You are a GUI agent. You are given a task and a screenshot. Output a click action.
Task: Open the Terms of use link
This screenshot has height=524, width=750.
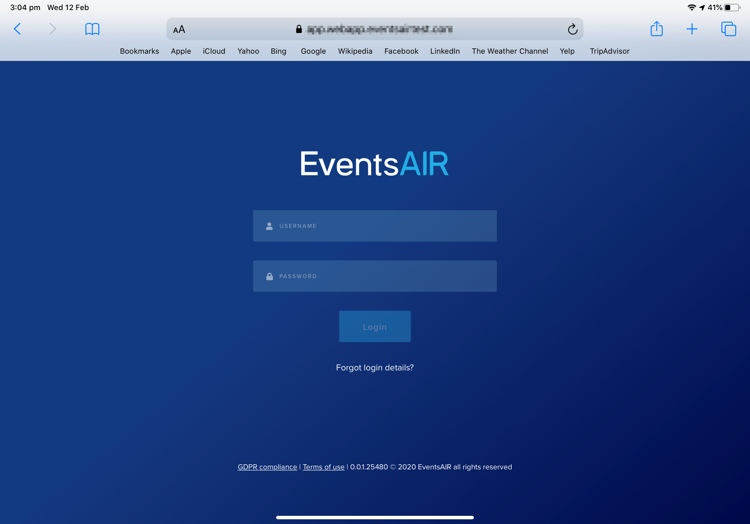(323, 467)
